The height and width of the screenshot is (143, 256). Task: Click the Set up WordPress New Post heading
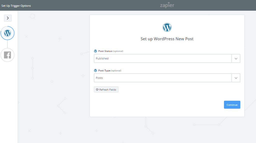(x=167, y=39)
